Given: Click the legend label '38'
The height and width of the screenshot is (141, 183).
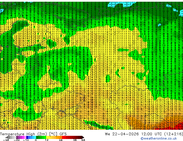Looking at the screenshot, I should tap(75, 140).
